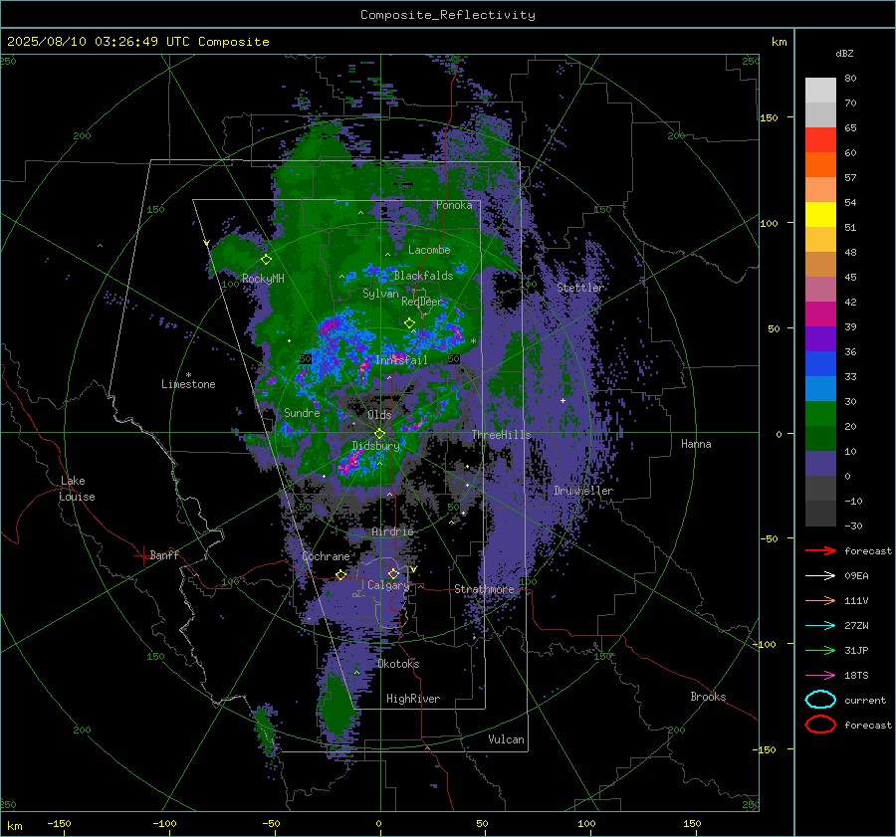Click the white 09EA arrow in legend
This screenshot has height=837, width=896.
820,575
